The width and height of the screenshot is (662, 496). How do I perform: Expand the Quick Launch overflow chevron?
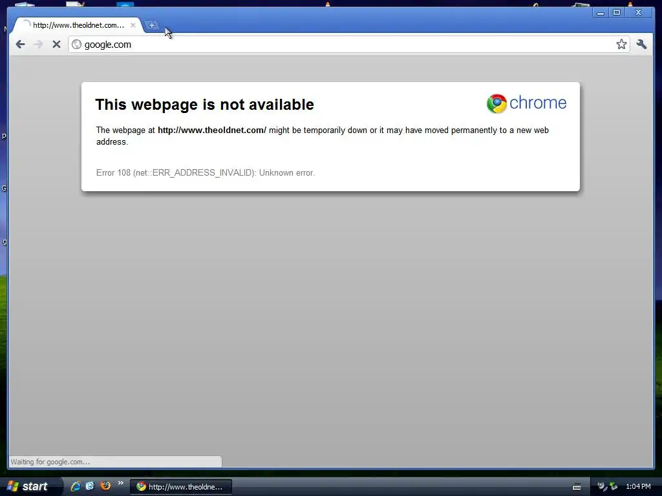tap(121, 483)
